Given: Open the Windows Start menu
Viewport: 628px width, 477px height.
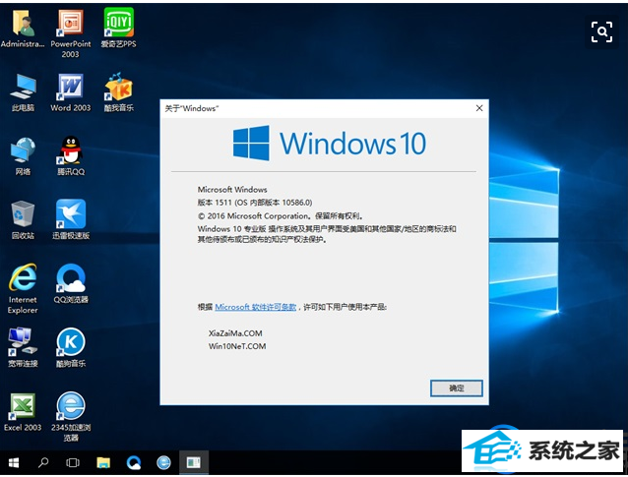Looking at the screenshot, I should [14, 462].
